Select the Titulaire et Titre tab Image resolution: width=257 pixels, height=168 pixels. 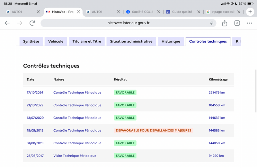(x=87, y=41)
